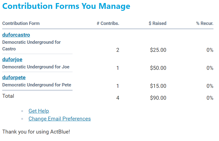The width and height of the screenshot is (219, 141).
Task: Click the Contribution Forms You Manage heading
Action: 66,6
